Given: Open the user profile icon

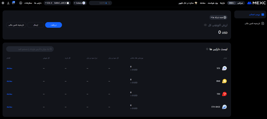Looking at the screenshot, I should pos(21,3).
